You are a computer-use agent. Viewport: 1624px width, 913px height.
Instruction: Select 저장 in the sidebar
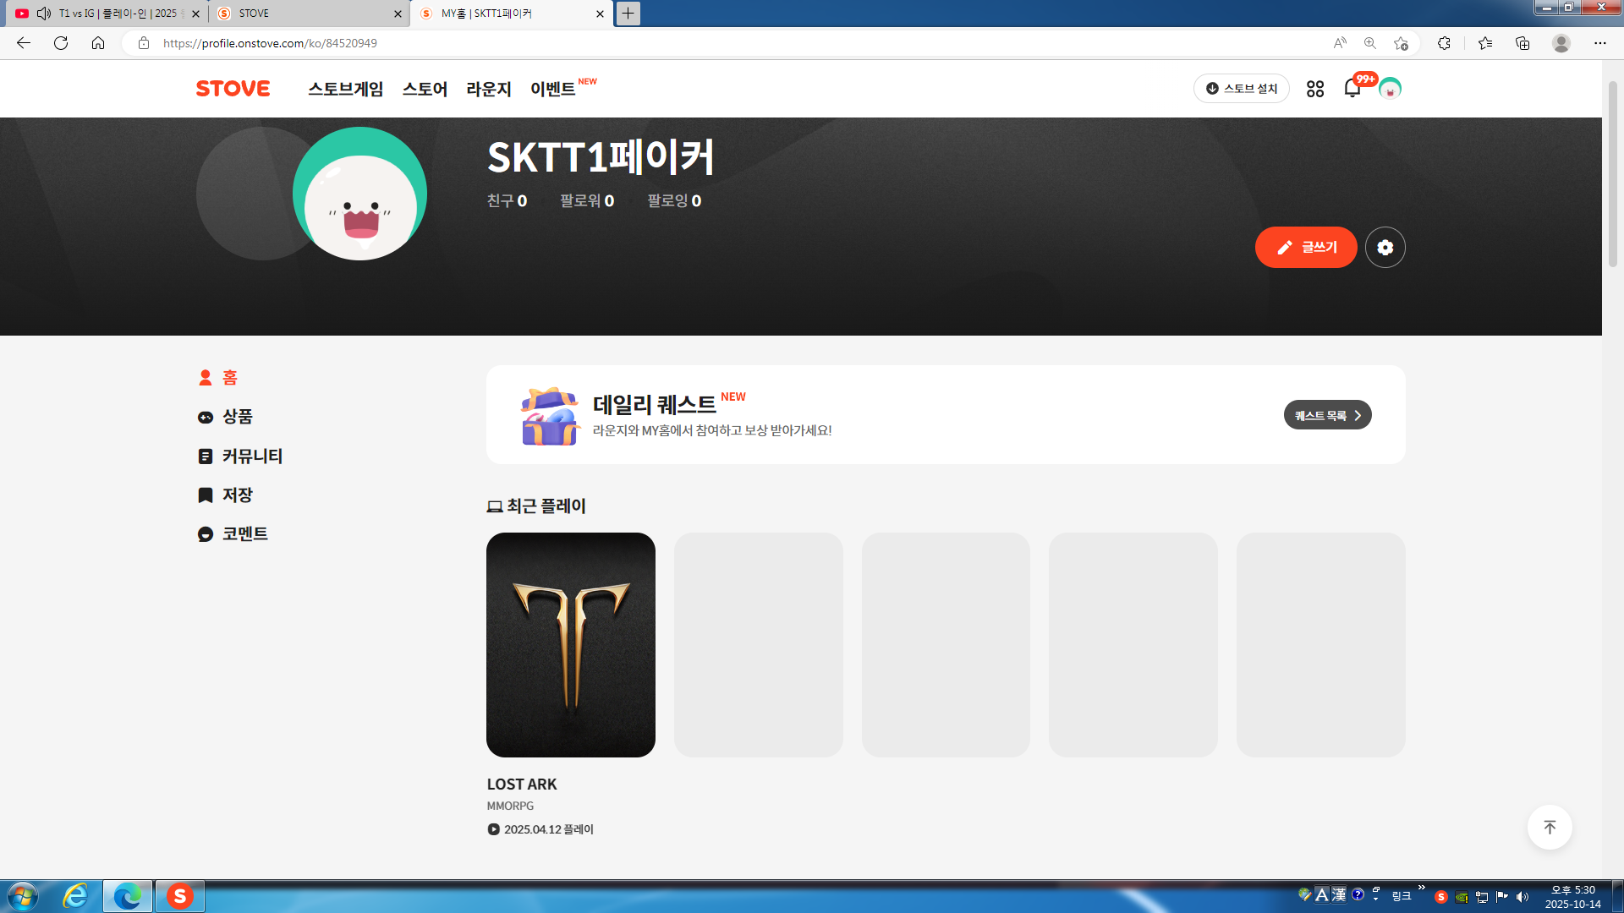point(237,495)
